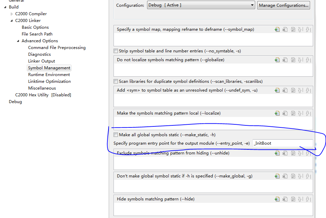Click the Manage Configurations button
The width and height of the screenshot is (326, 218).
point(284,5)
